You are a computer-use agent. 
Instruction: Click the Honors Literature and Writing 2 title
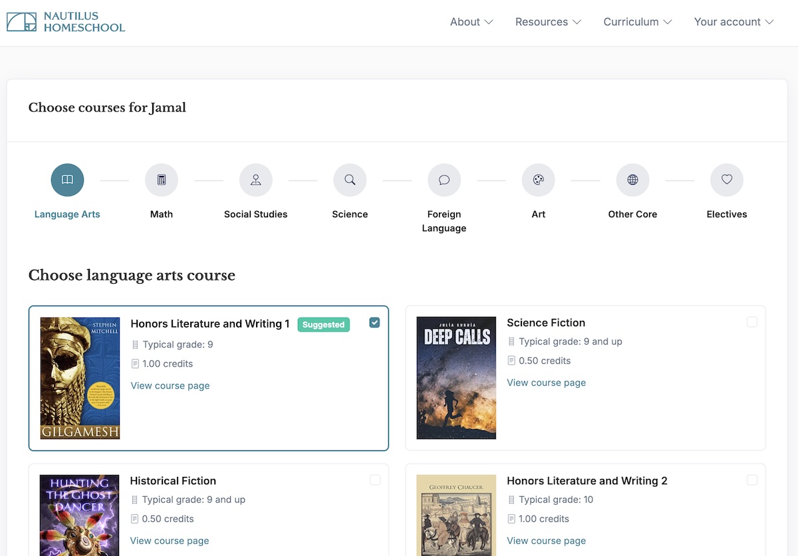587,481
